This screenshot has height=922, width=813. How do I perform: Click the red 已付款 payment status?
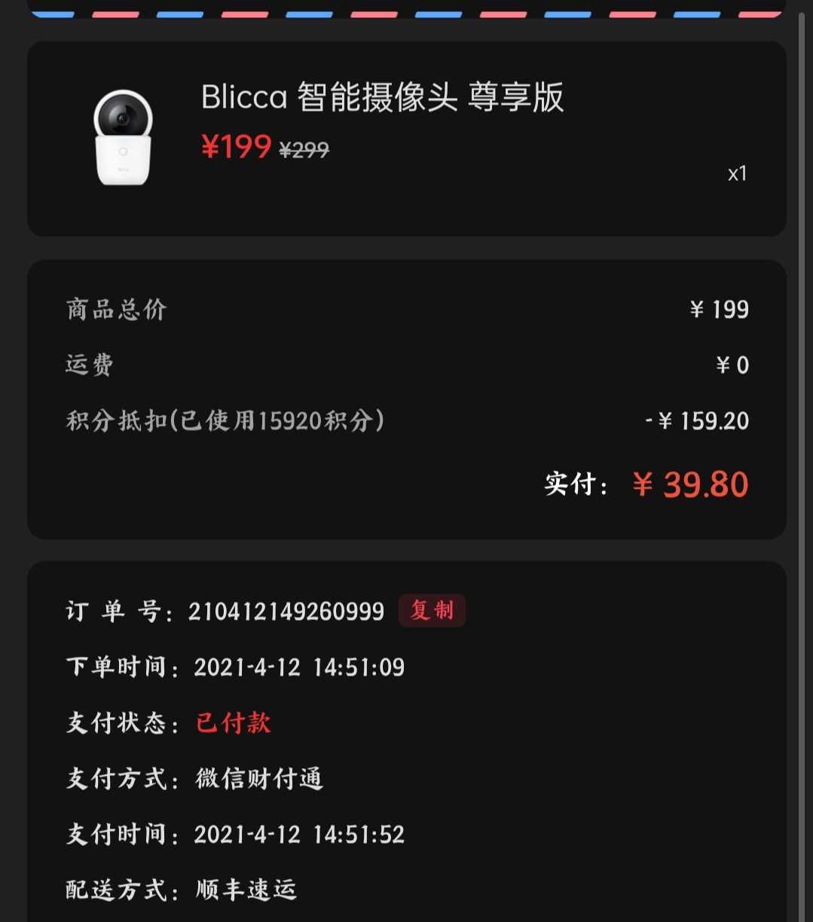[234, 723]
